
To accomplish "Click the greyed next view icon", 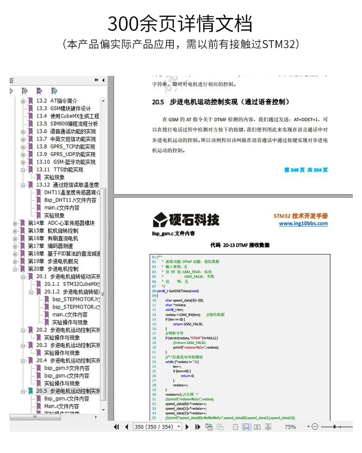I will coord(220,427).
